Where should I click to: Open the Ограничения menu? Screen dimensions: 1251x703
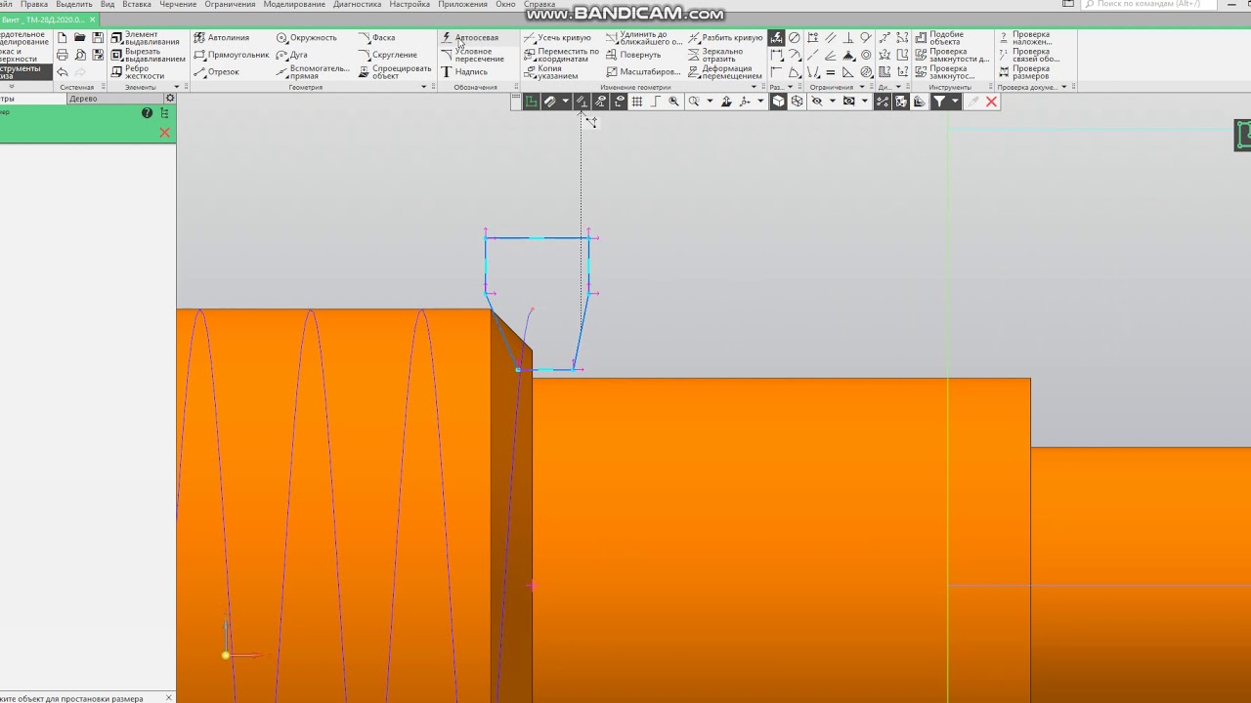[x=230, y=4]
